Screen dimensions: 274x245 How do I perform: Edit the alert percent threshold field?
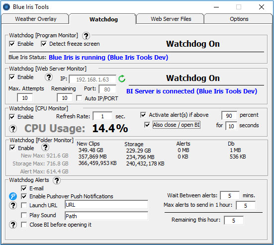tap(229, 116)
